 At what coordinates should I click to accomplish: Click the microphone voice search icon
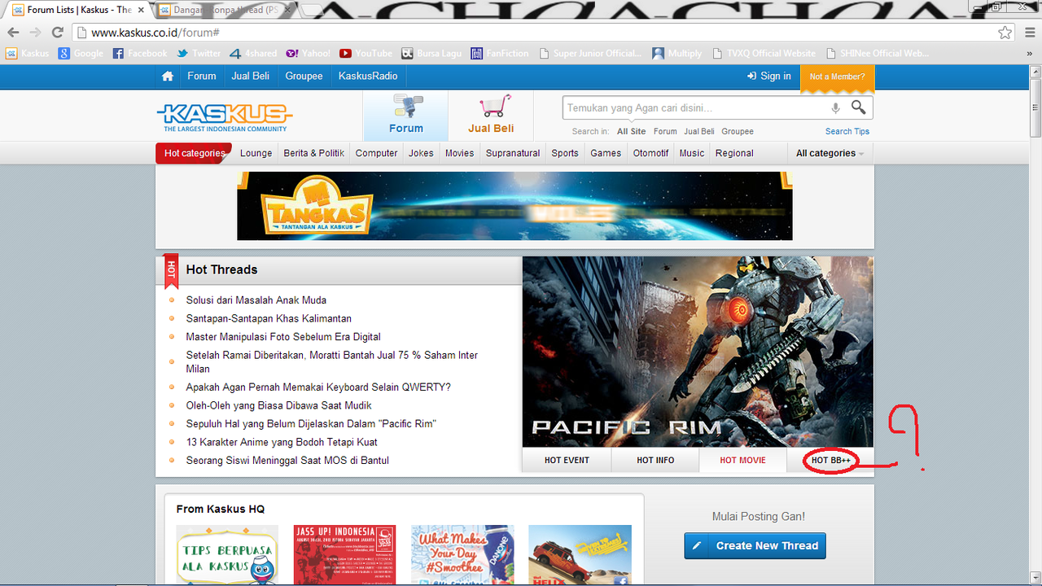click(x=835, y=107)
